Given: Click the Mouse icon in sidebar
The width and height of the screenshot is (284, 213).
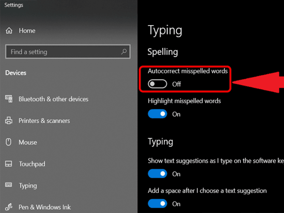Looking at the screenshot, I should click(x=9, y=142).
